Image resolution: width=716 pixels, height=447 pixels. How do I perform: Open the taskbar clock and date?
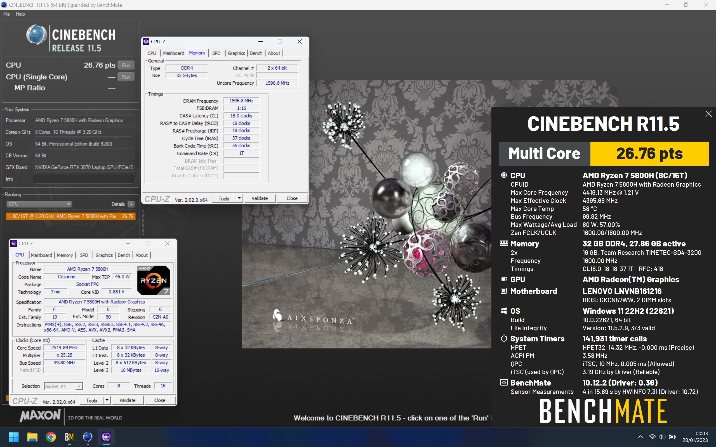[695, 437]
